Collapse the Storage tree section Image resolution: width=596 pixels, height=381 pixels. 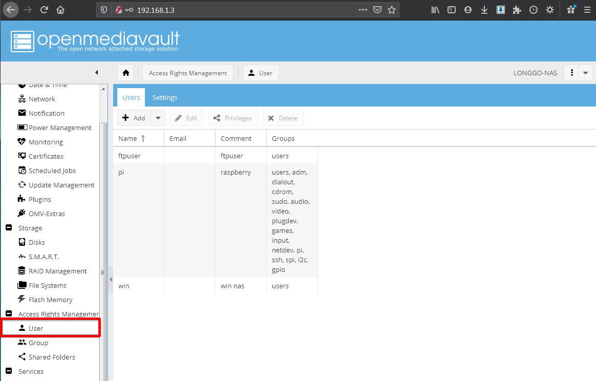pos(9,227)
